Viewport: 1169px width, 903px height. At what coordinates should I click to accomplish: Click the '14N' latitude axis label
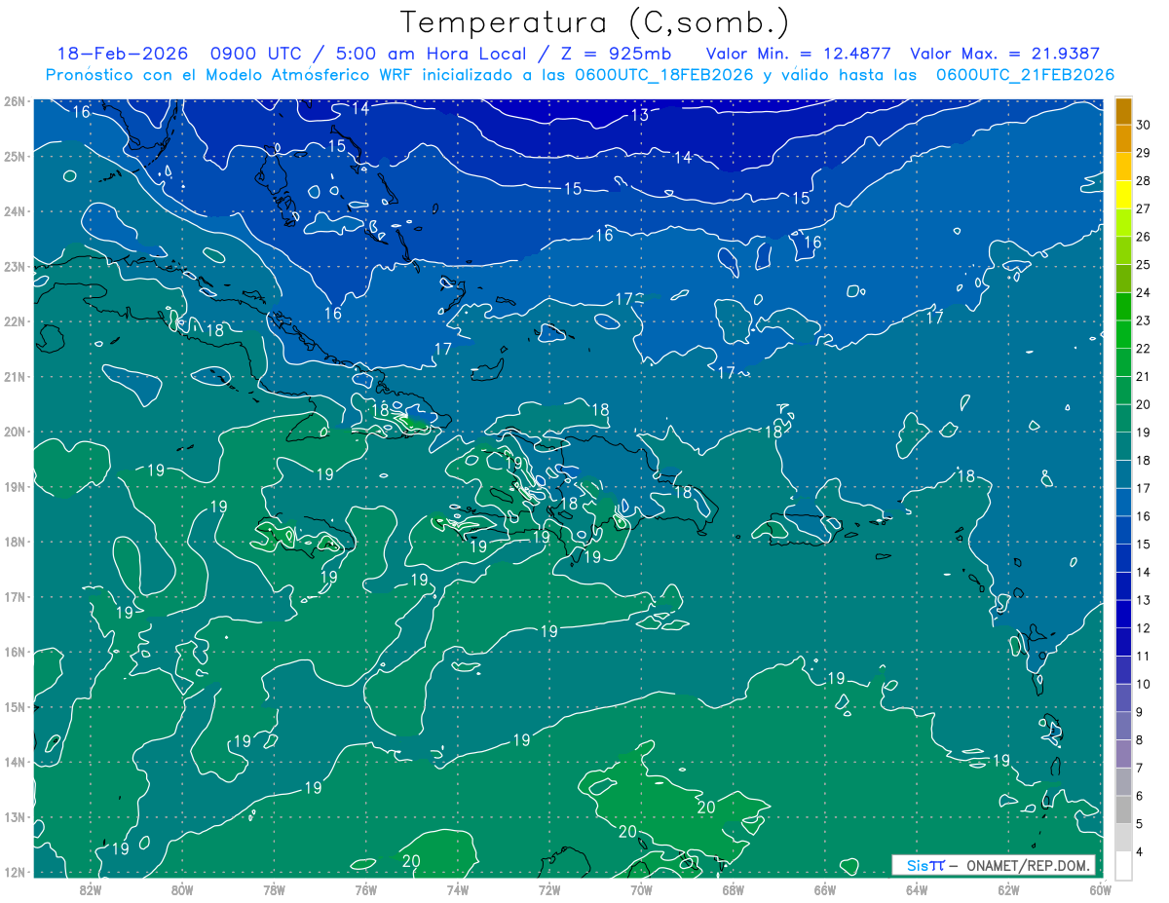pos(14,761)
